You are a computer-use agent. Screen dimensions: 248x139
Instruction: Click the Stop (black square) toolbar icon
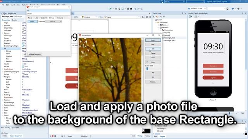(131, 8)
